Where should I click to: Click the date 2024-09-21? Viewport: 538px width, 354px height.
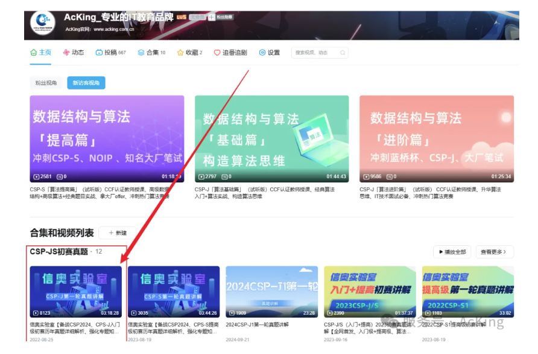coord(238,340)
